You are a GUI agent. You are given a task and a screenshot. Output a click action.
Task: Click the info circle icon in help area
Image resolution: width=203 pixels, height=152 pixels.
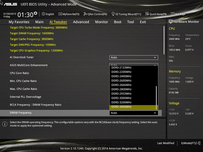(5, 124)
